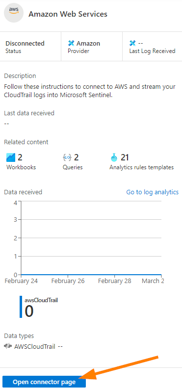Click the awsCloudTrail blue legend bar

(x=21, y=307)
